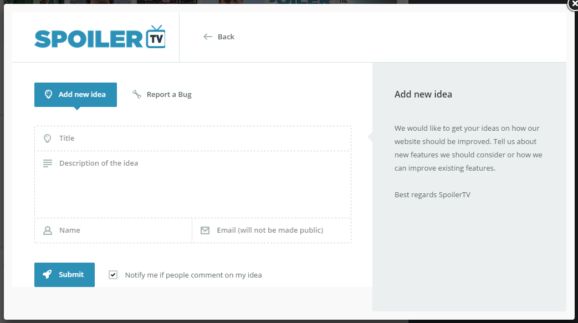Click the person icon in the Name field
This screenshot has width=578, height=323.
(x=48, y=230)
